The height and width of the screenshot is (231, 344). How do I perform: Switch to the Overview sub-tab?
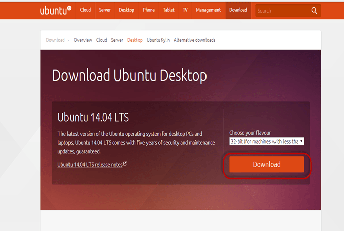click(83, 40)
